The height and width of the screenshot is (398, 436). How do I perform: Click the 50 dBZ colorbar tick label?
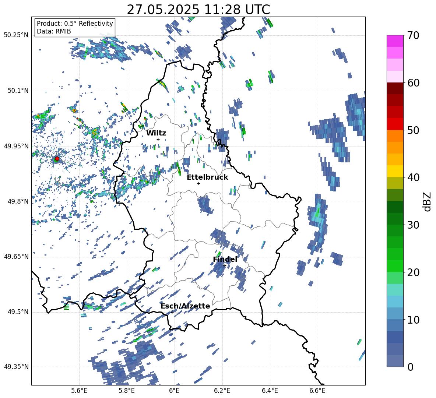(x=413, y=130)
